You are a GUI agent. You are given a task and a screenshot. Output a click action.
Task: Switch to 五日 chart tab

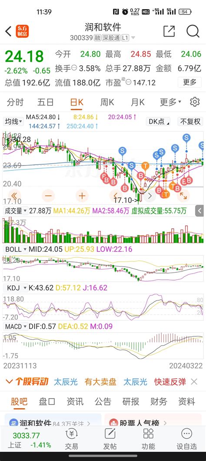tap(46, 102)
